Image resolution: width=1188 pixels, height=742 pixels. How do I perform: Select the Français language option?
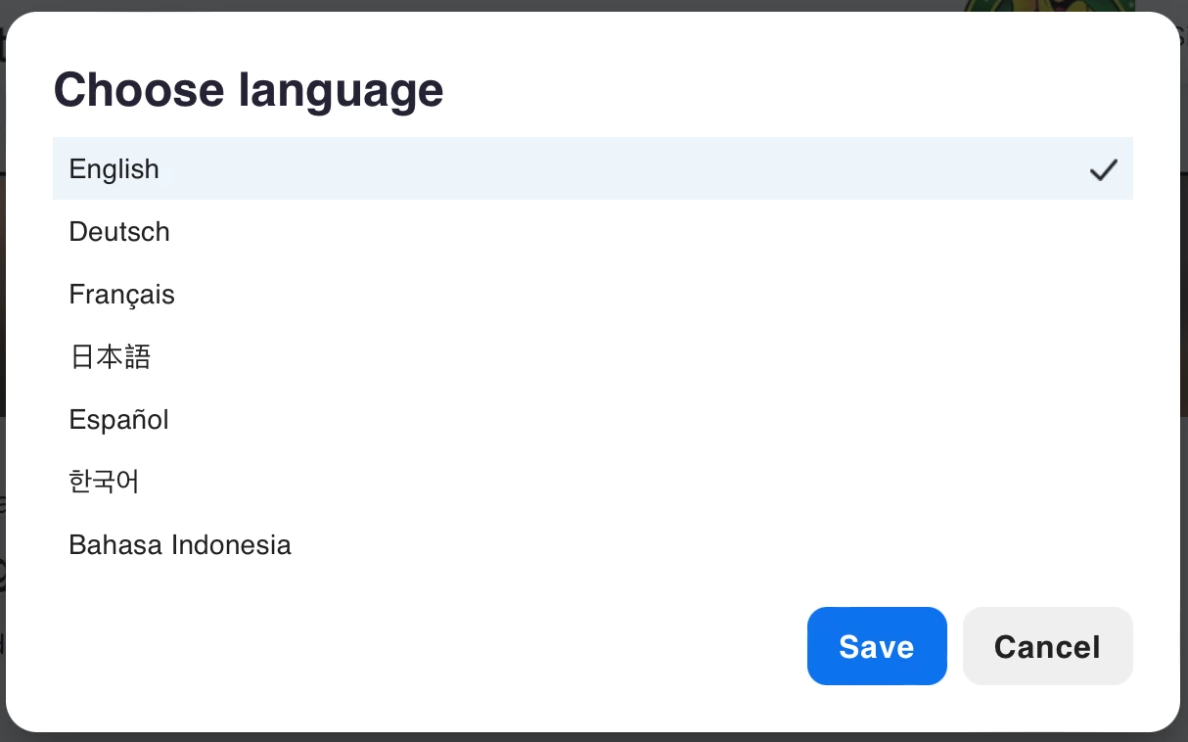593,294
